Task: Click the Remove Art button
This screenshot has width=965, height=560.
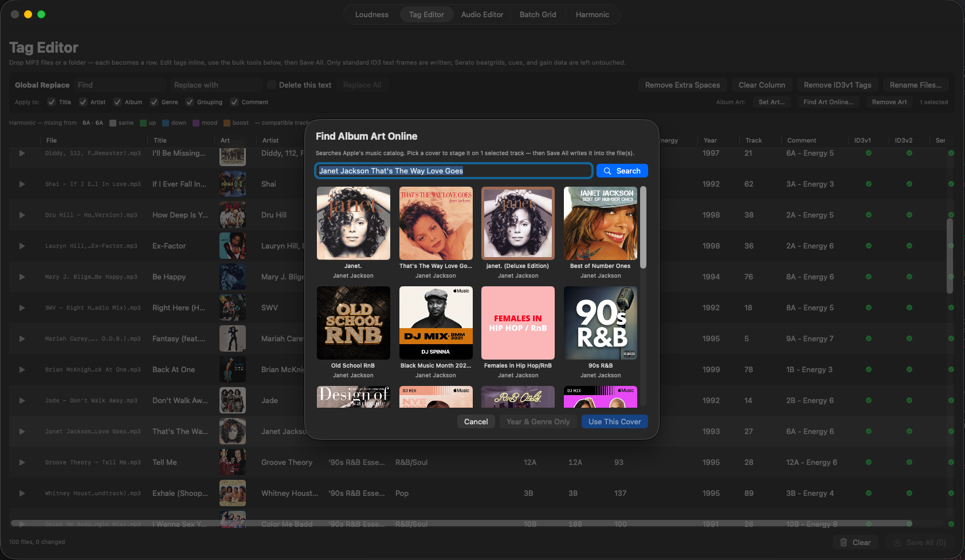Action: coord(889,102)
